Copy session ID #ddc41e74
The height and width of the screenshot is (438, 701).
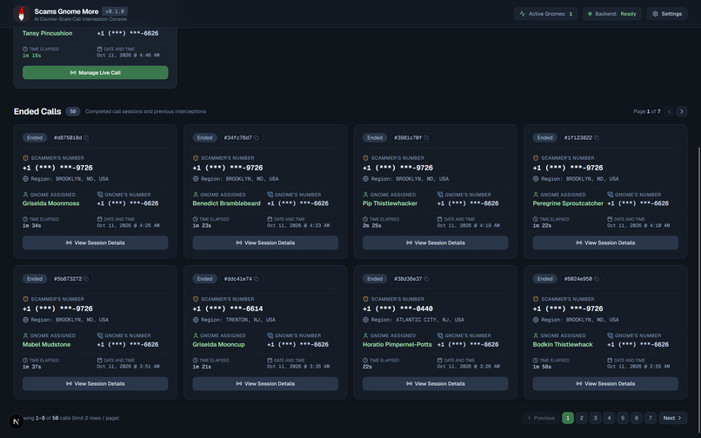(257, 279)
